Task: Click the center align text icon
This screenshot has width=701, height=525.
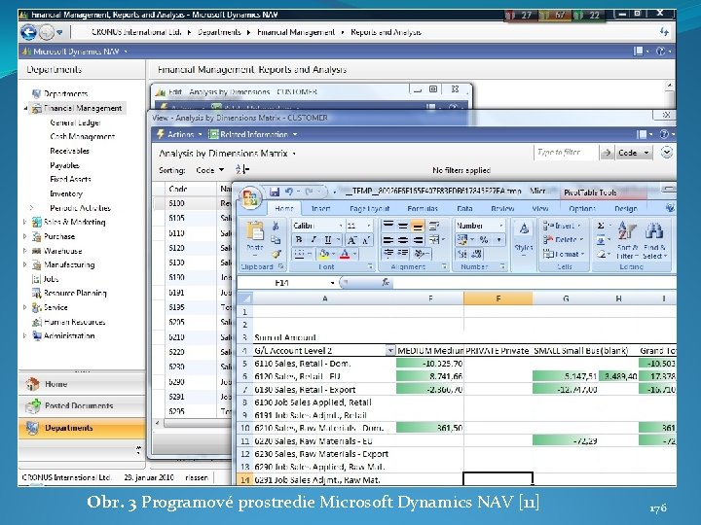Action: (403, 240)
